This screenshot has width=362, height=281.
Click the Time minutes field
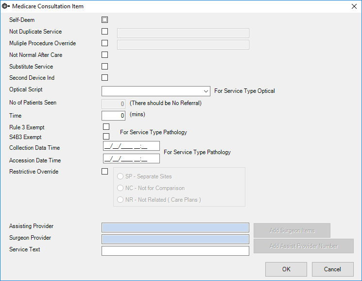click(113, 116)
